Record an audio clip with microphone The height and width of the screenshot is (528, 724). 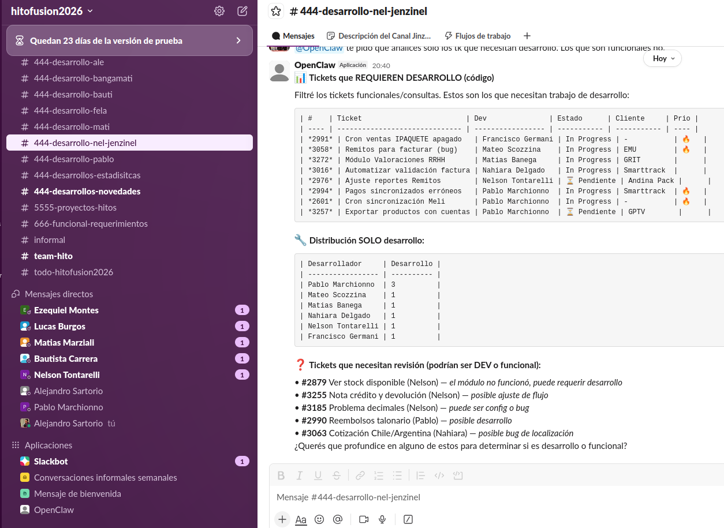click(x=382, y=519)
